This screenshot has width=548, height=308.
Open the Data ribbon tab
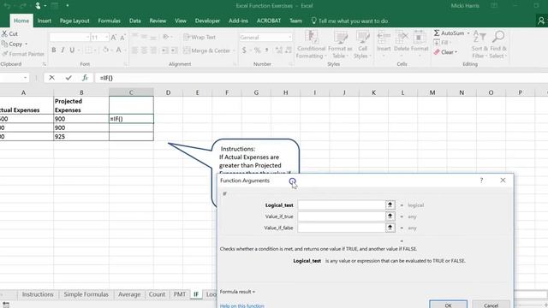135,21
